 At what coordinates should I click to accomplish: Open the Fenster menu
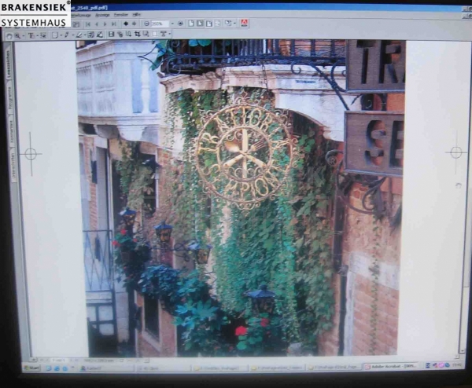point(120,15)
